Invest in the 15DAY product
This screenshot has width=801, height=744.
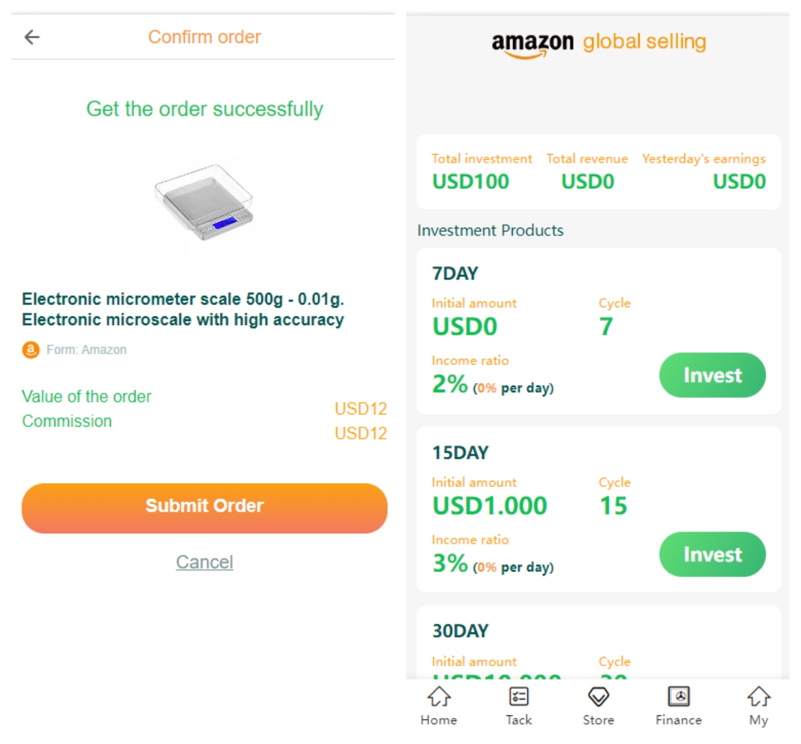coord(712,554)
